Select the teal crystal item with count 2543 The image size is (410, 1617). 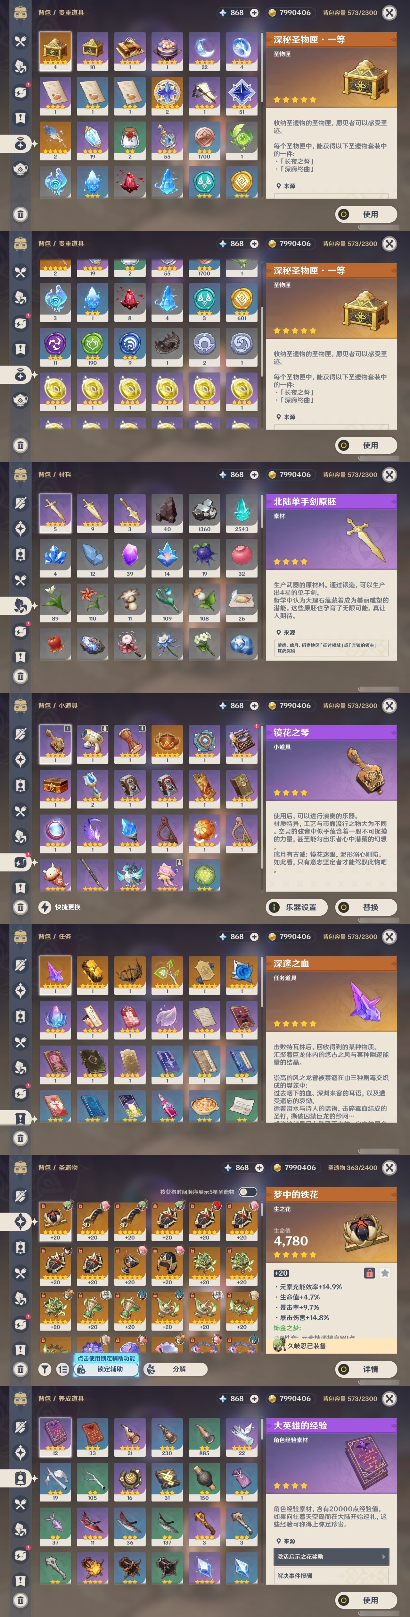(242, 512)
